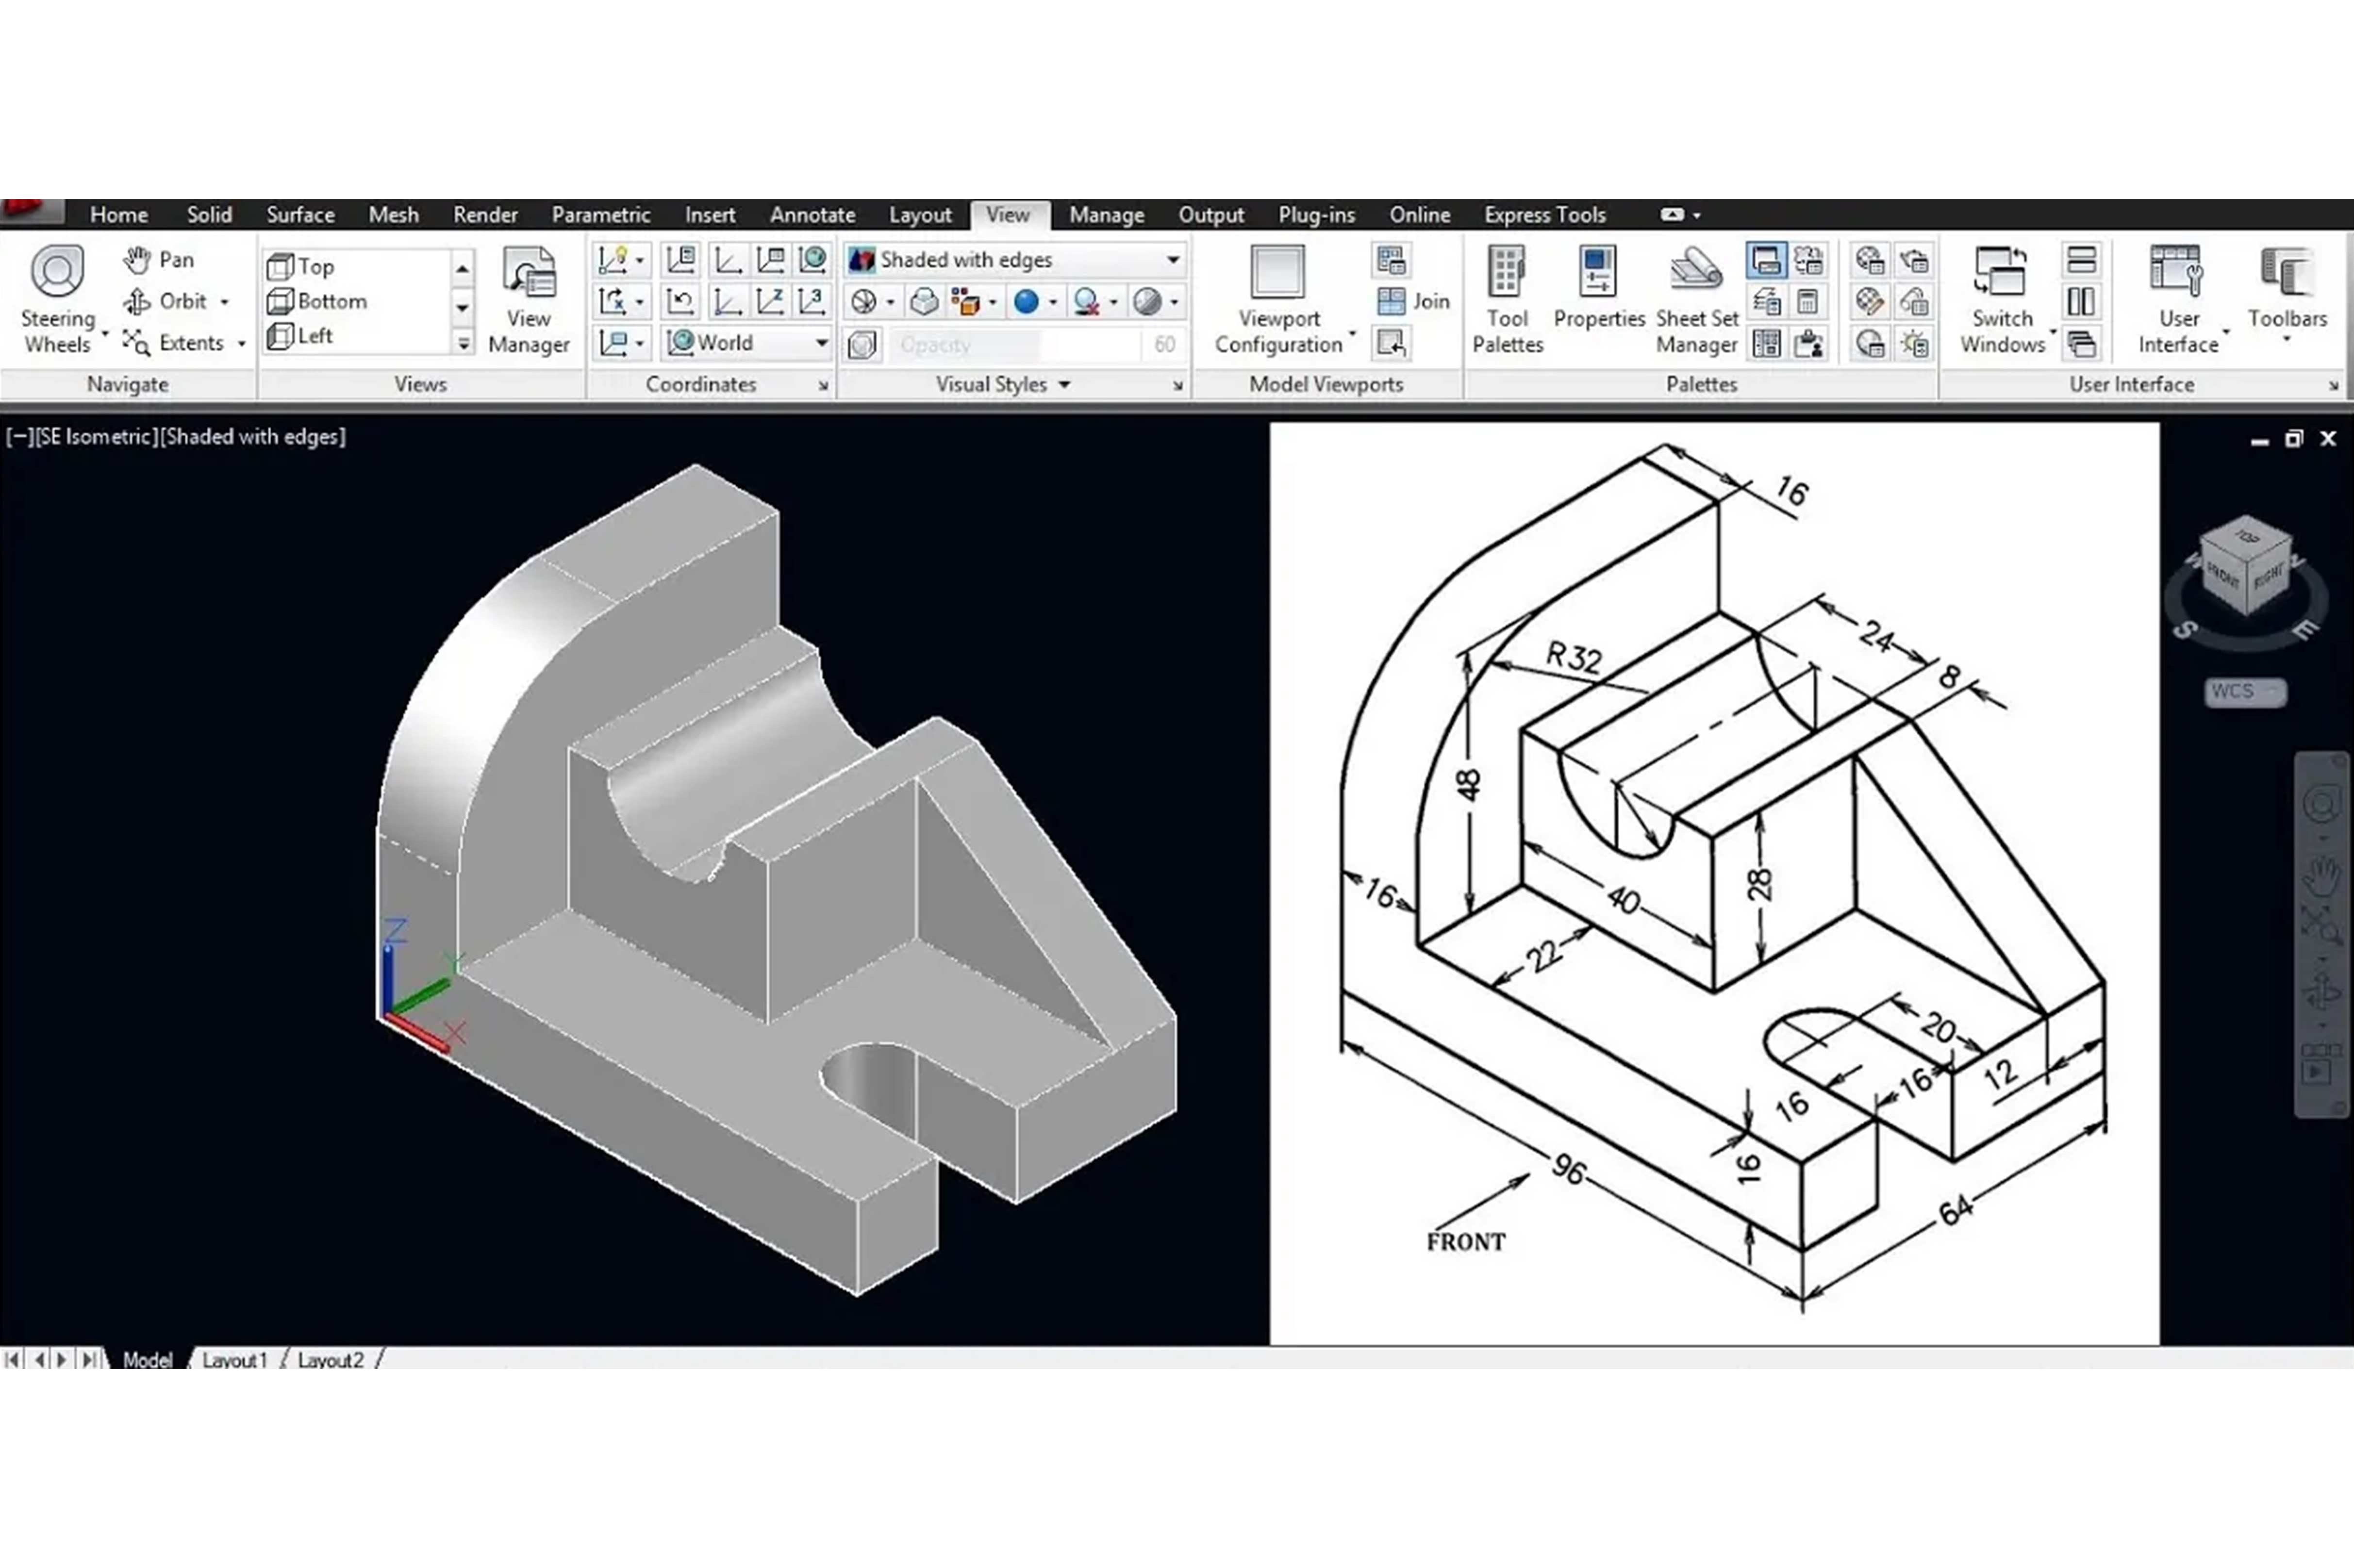Activate the Pan tool
2354x1568 pixels.
tap(159, 260)
